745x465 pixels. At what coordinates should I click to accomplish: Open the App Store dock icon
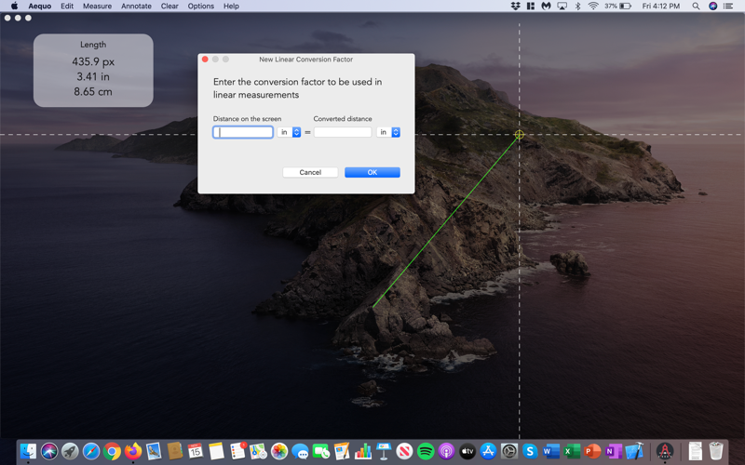488,452
